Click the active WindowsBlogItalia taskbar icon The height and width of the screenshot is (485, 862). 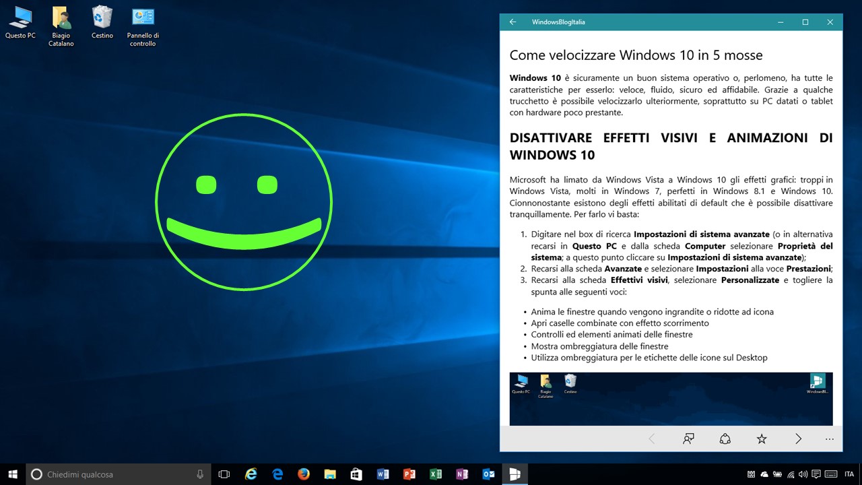pos(515,474)
